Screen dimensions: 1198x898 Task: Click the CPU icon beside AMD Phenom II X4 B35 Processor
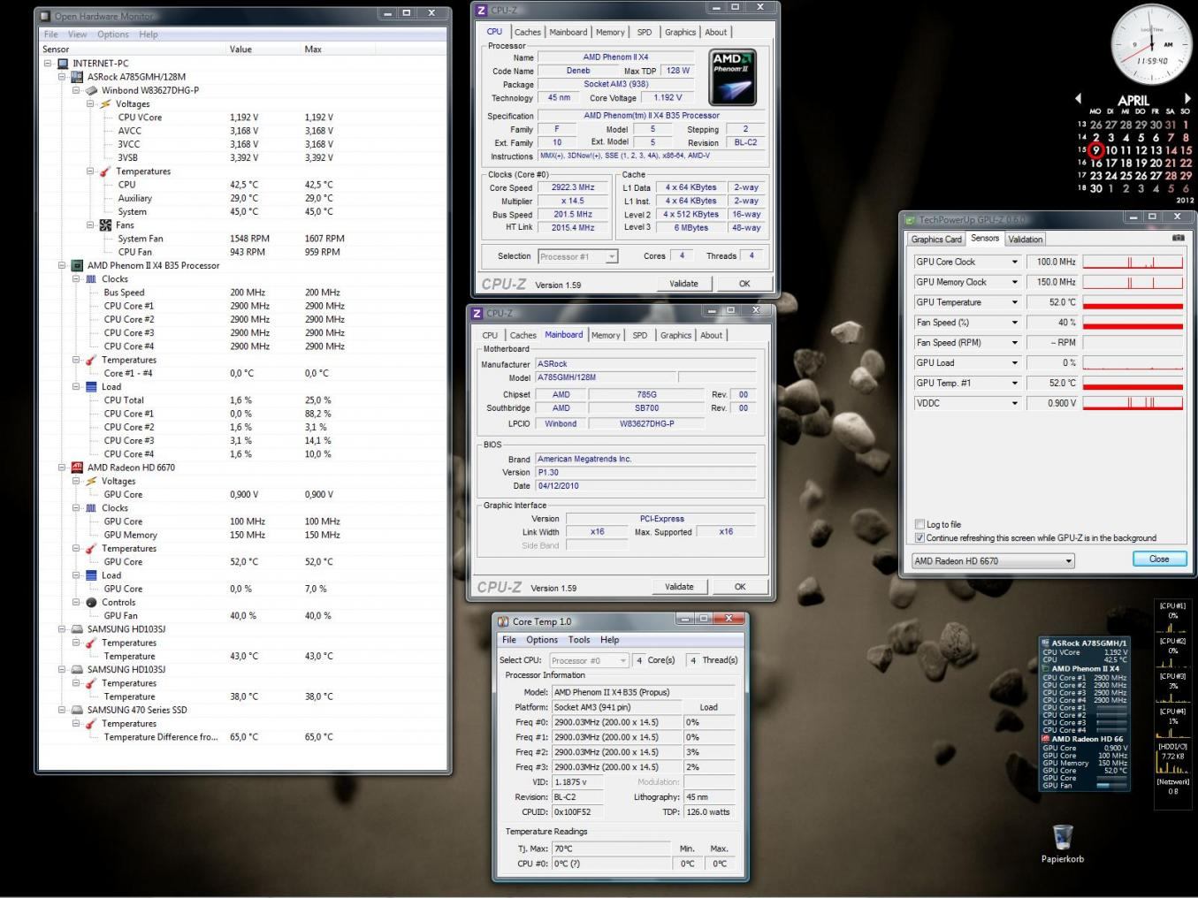(77, 265)
